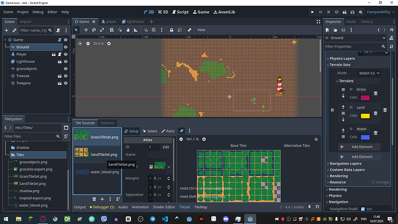Run the project play button
This screenshot has width=398, height=224.
[313, 12]
